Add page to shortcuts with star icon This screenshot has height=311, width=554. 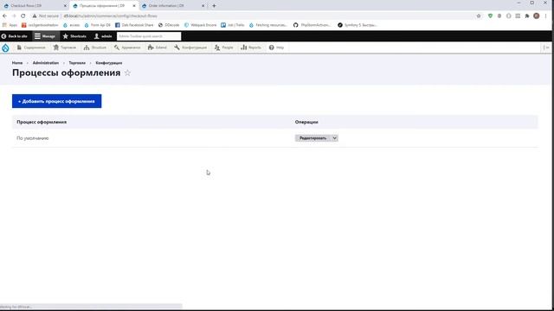coord(127,73)
